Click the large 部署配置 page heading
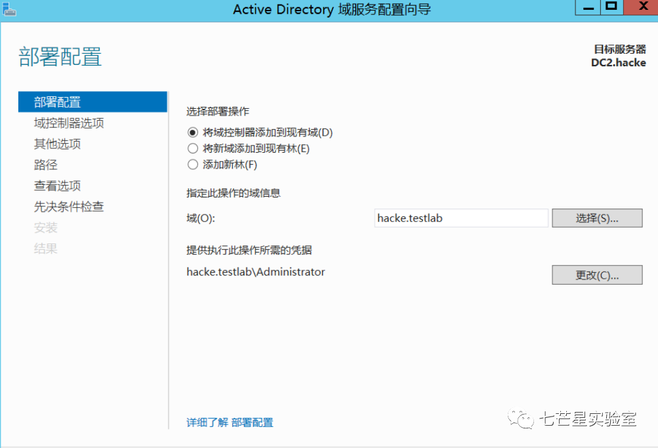The image size is (658, 448). pyautogui.click(x=60, y=56)
